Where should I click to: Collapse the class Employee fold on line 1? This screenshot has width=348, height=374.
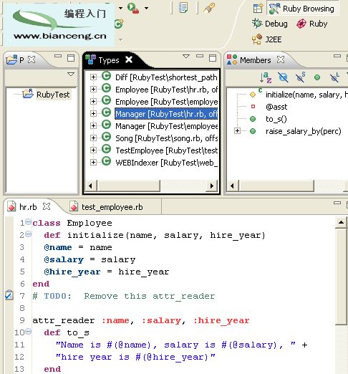pyautogui.click(x=28, y=222)
